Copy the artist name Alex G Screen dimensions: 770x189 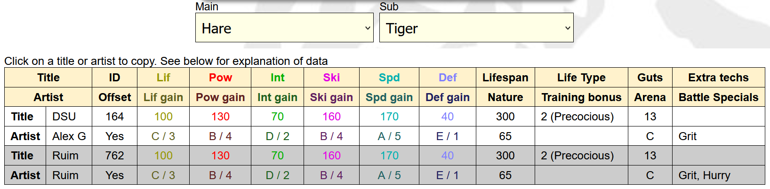[69, 136]
